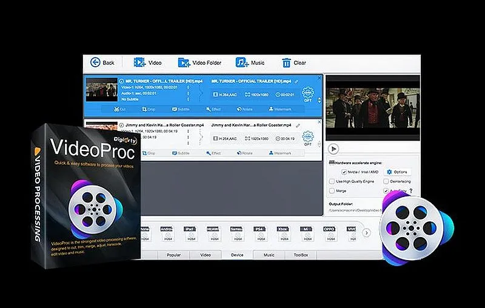Open Subtitle tool for Mr. Turner trailer
Screen dimensions: 485x308
tap(181, 109)
